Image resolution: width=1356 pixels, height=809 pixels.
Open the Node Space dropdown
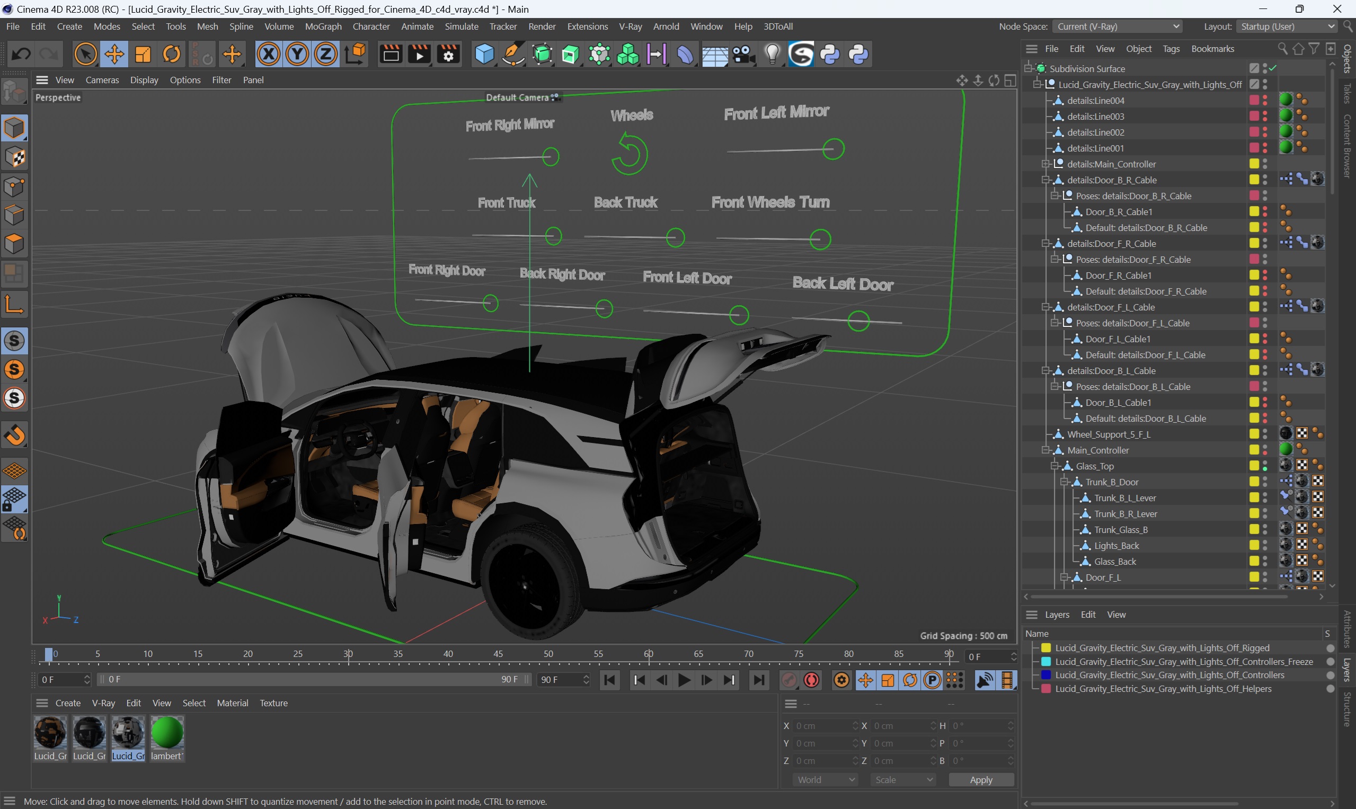point(1117,26)
